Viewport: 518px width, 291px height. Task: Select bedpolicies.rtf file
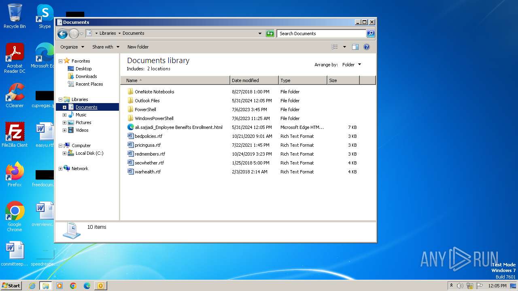click(x=149, y=136)
